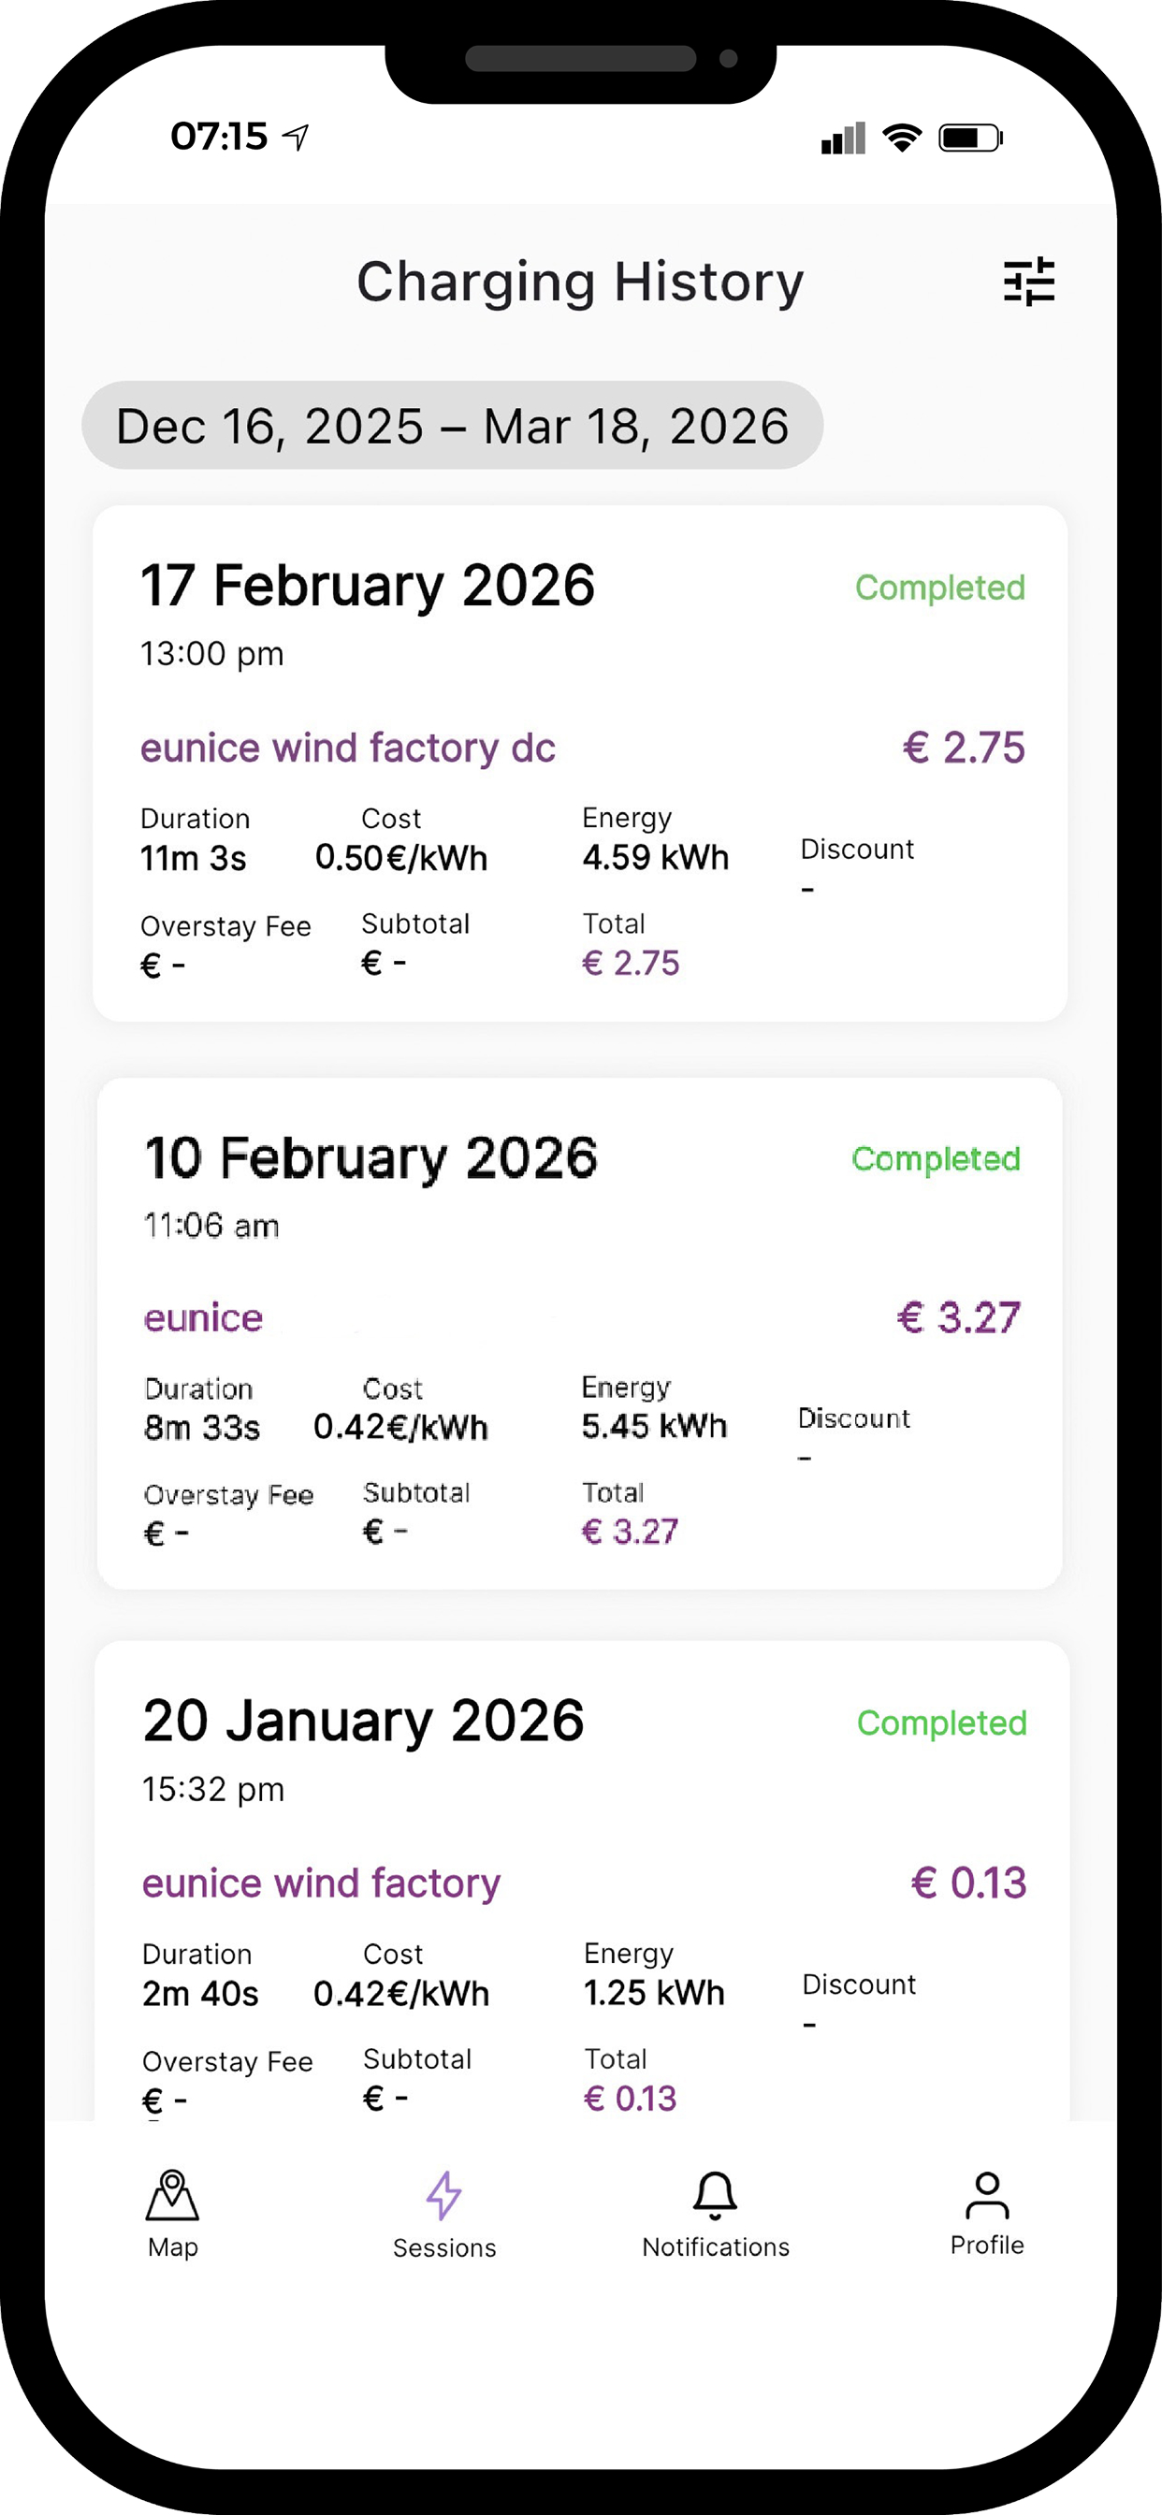The height and width of the screenshot is (2515, 1162).
Task: Open the Notifications bell icon
Action: (x=715, y=2196)
